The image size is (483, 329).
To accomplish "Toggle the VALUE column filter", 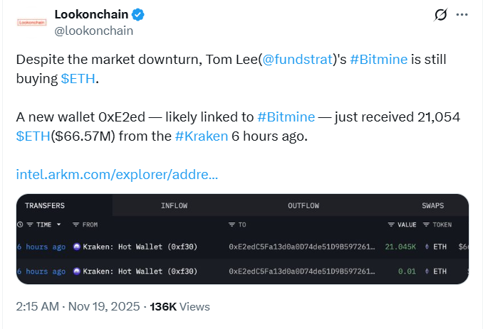I will pyautogui.click(x=390, y=225).
